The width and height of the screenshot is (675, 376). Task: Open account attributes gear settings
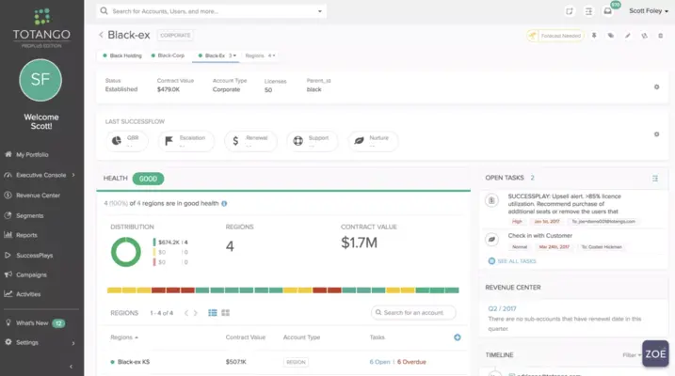tap(656, 86)
